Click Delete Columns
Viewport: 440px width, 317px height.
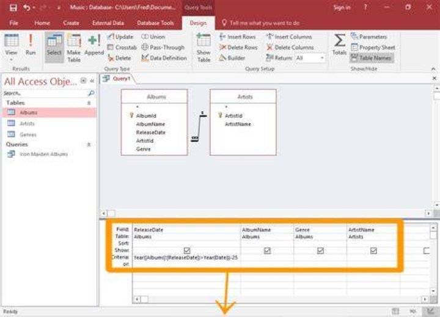290,48
